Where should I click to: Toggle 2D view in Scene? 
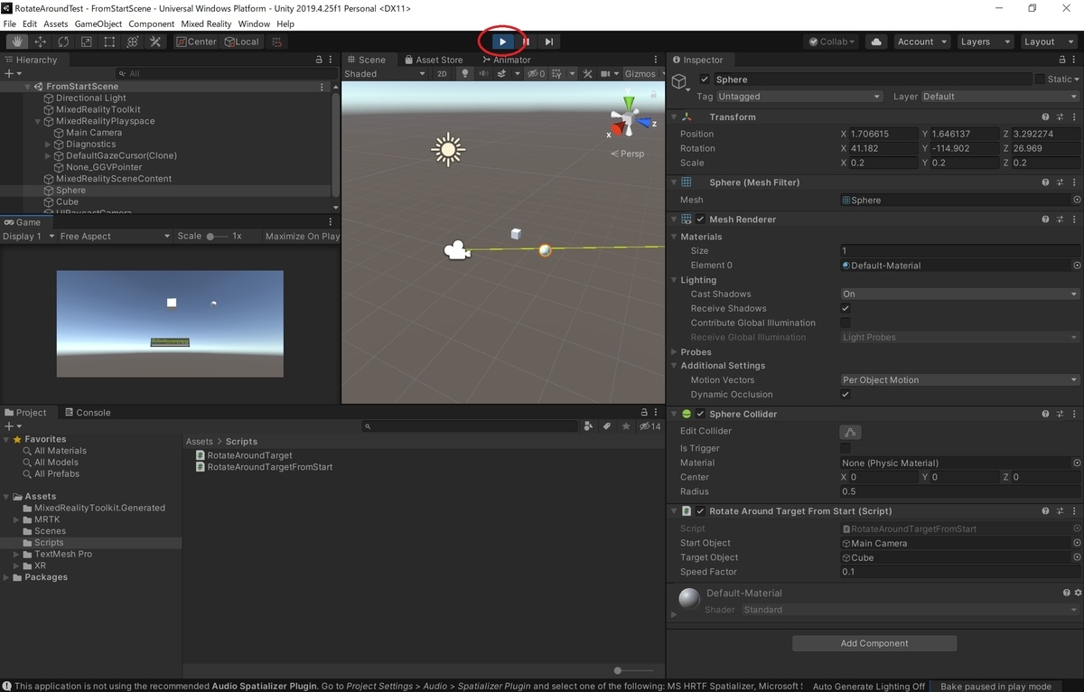click(x=443, y=74)
